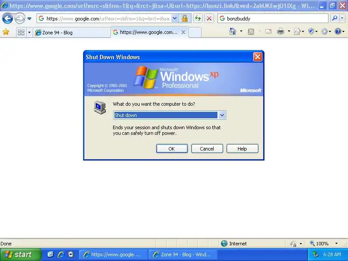Click the 6:28 AM clock
This screenshot has height=261, width=348.
click(332, 254)
